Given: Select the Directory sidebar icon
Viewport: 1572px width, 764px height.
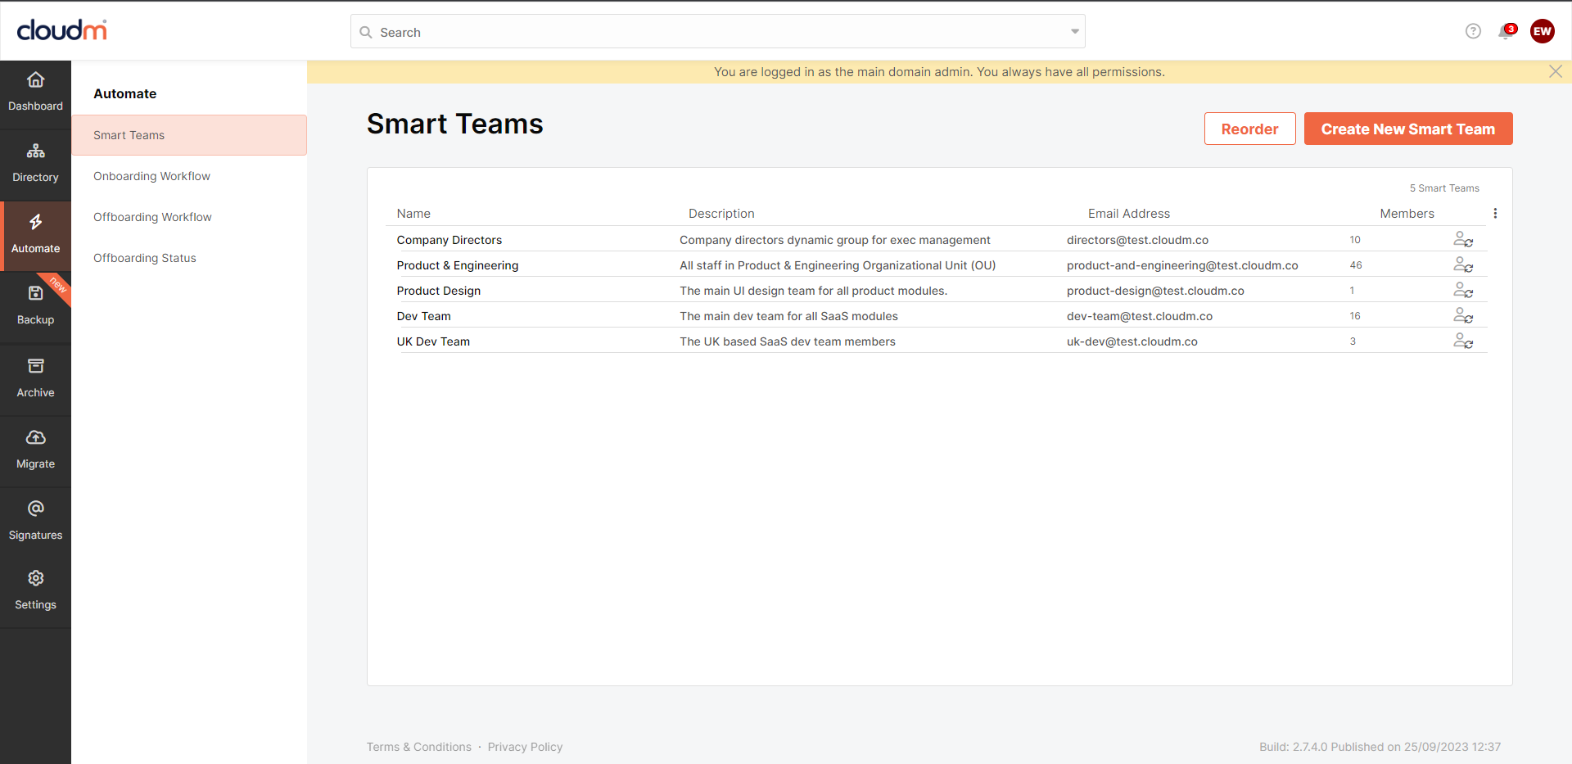Looking at the screenshot, I should (x=35, y=162).
